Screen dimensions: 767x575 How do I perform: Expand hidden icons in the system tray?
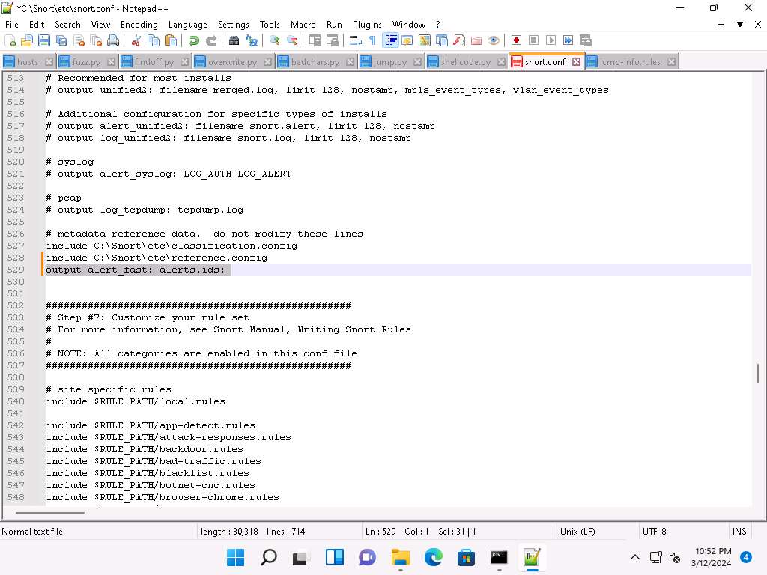click(634, 557)
